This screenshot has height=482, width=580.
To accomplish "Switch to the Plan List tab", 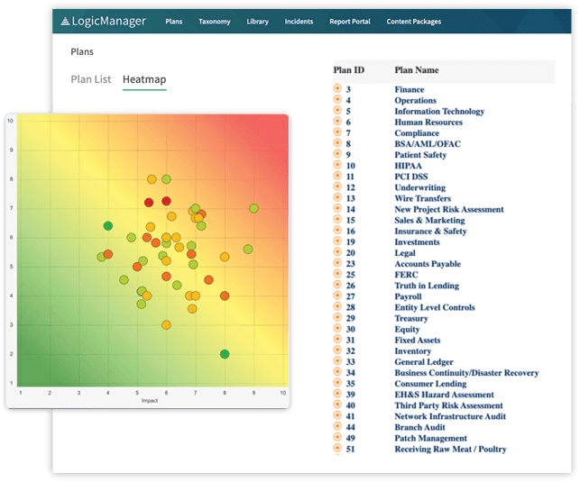I will [90, 79].
